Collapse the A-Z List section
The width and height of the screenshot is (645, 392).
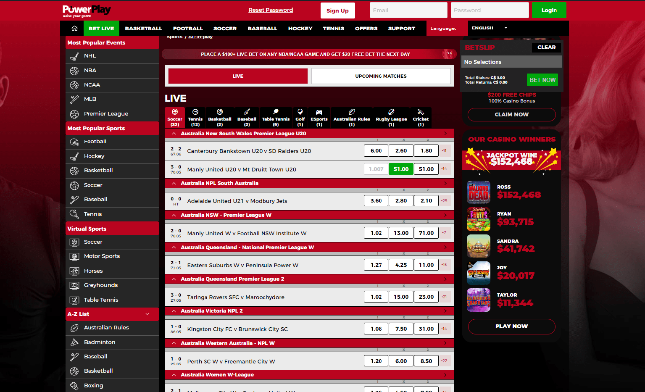(x=147, y=314)
